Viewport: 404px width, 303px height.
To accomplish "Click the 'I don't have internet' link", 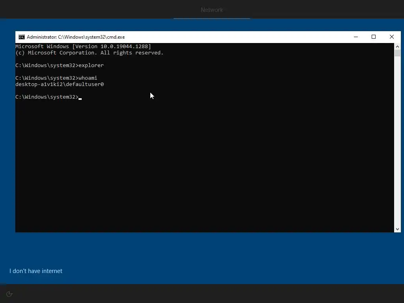I will [36, 271].
